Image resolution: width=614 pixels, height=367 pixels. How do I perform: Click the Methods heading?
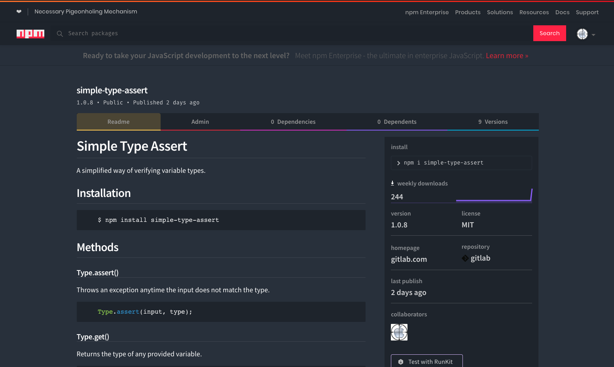98,248
